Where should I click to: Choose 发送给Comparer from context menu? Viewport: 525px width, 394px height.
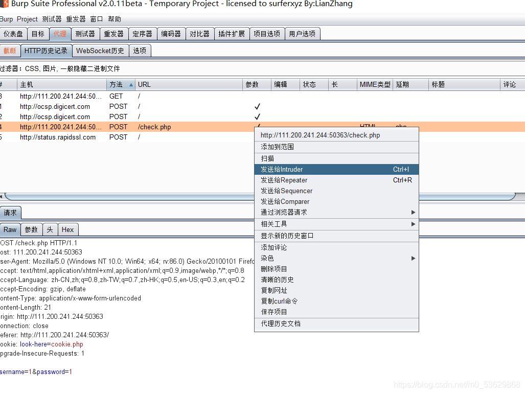[336, 201]
